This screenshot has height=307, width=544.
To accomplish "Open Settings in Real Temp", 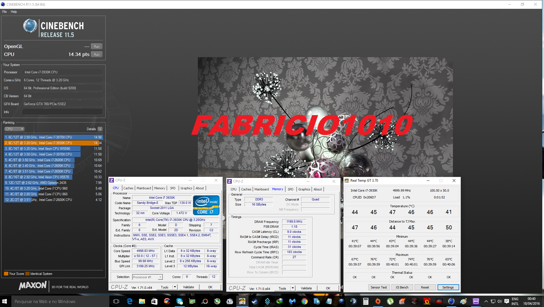I will point(448,287).
